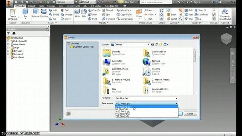Choose the Snap Fit tool
This screenshot has height=136, width=242.
[200, 10]
